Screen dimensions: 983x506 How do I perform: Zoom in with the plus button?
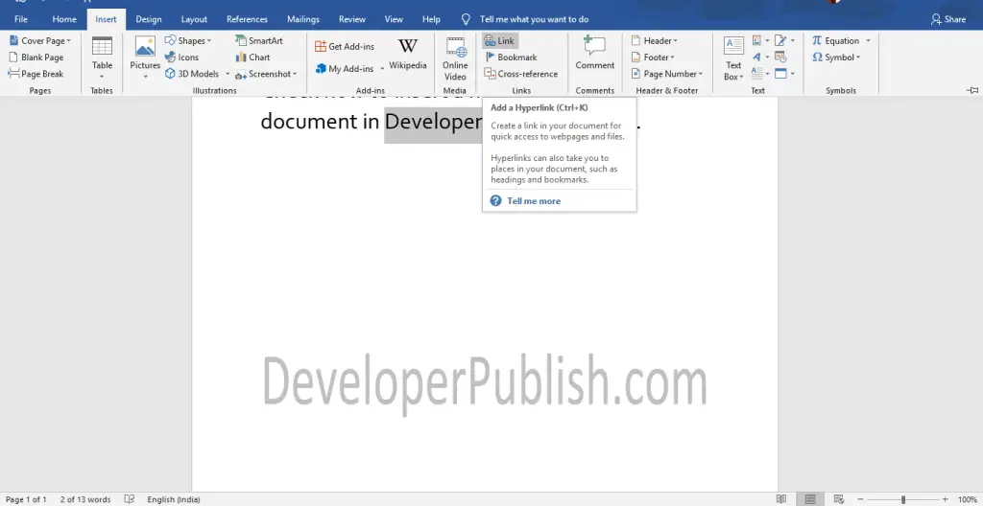click(x=945, y=499)
